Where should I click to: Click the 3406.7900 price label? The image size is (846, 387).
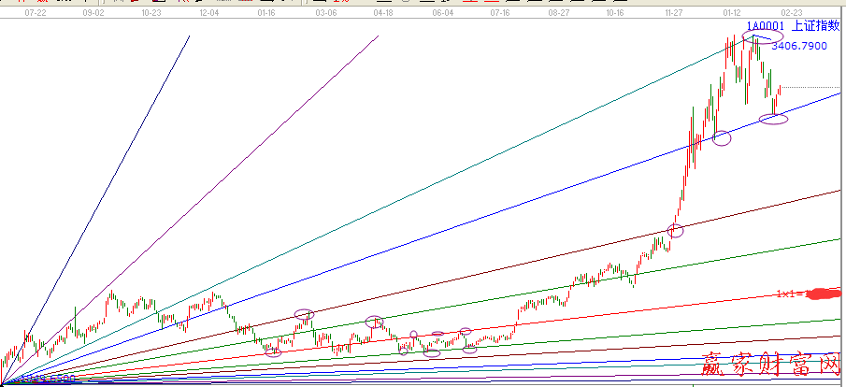point(798,45)
